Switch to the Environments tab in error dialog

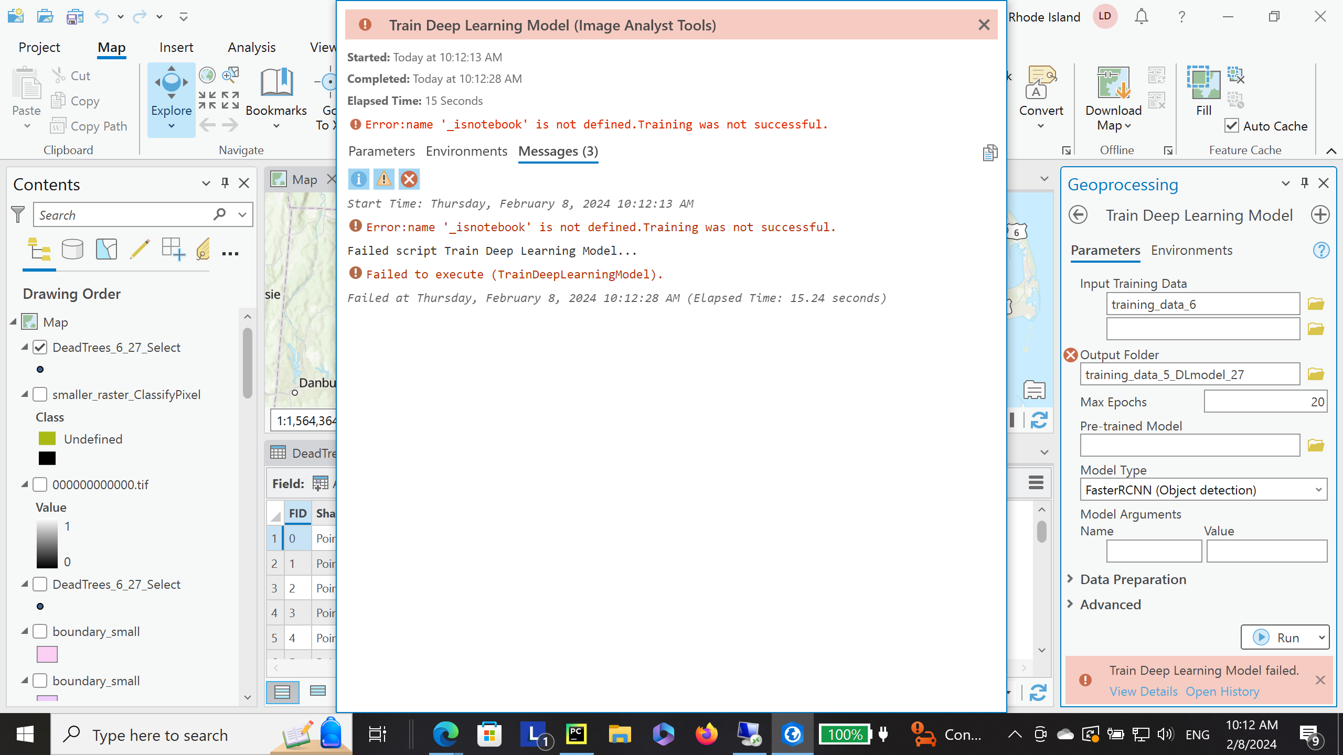pyautogui.click(x=466, y=152)
